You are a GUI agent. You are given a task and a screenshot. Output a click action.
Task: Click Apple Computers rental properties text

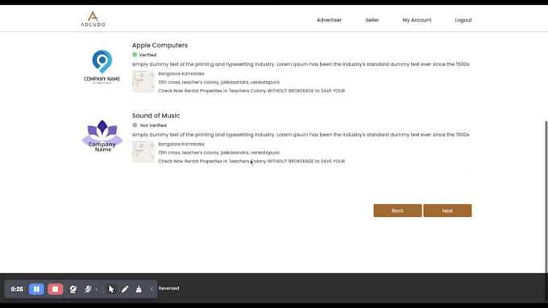251,91
